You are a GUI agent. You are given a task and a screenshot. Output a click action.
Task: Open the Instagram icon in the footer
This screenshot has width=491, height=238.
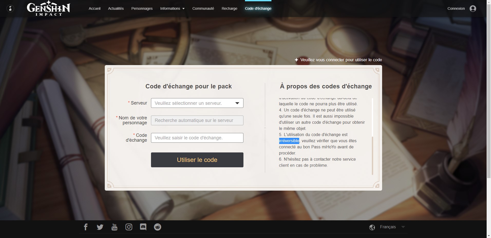tap(129, 227)
